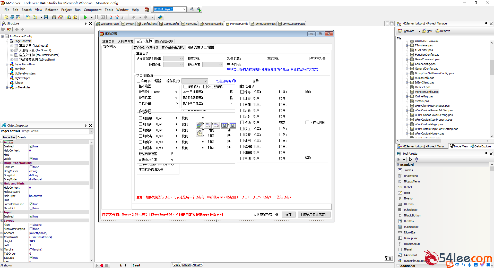Click the Add file to project icon
This screenshot has width=494, height=268.
point(69,17)
